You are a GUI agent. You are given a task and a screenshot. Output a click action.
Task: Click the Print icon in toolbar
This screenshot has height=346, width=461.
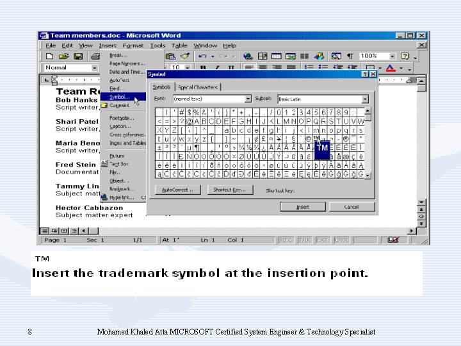click(x=95, y=56)
